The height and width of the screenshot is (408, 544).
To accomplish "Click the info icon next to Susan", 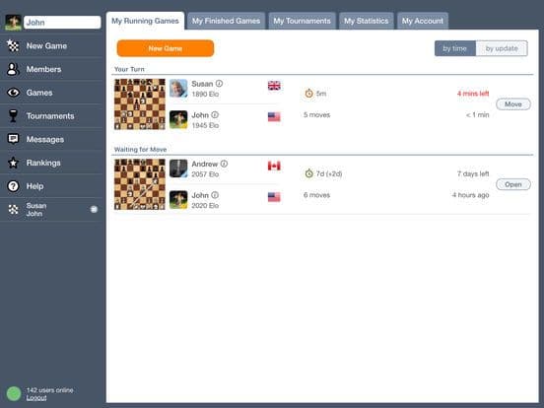I will 219,83.
